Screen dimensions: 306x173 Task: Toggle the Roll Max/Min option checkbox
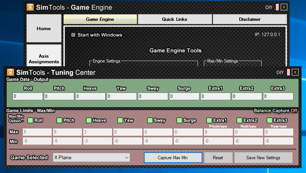[x=30, y=120]
